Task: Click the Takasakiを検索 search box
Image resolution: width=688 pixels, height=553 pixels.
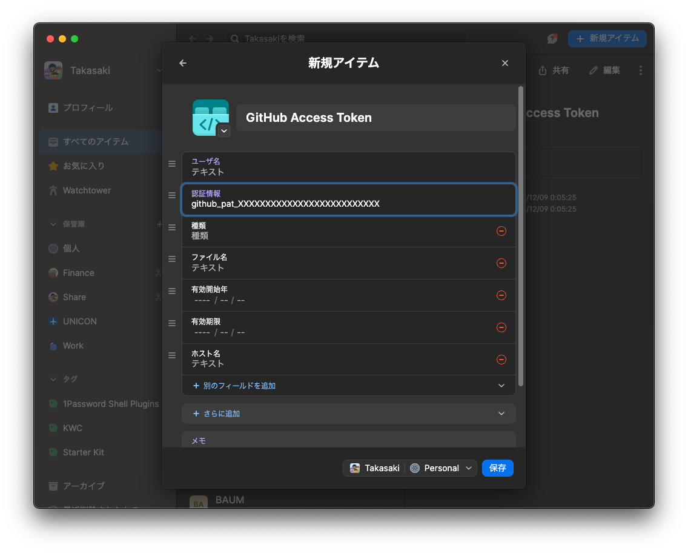Action: (x=346, y=39)
